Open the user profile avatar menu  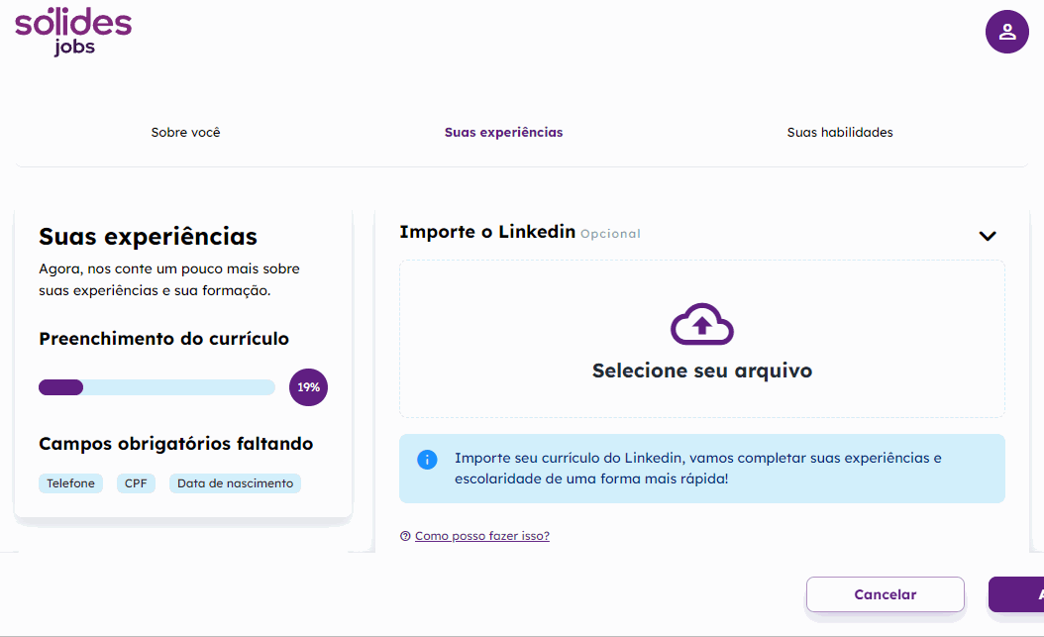[x=1006, y=32]
